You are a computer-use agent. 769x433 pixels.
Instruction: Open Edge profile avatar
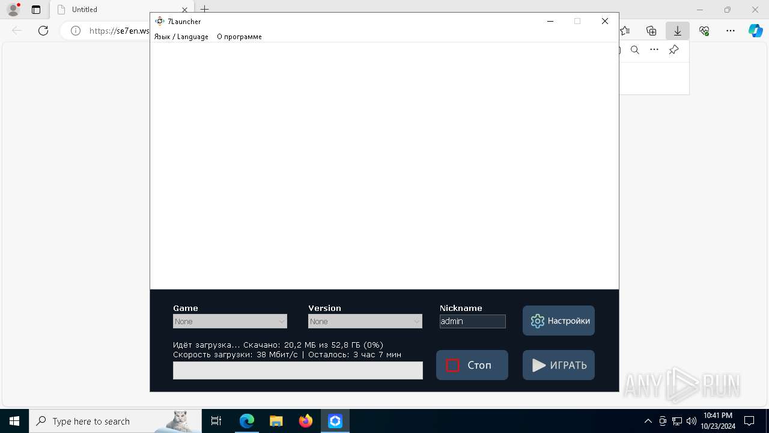[x=13, y=10]
